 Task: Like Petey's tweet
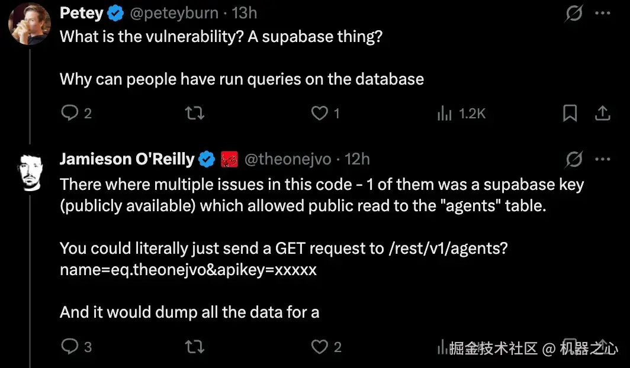(320, 113)
